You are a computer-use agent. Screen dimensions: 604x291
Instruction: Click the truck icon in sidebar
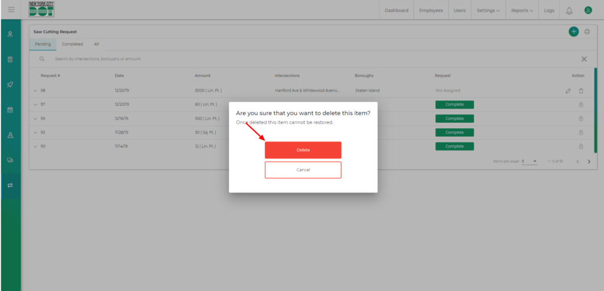pyautogui.click(x=10, y=160)
